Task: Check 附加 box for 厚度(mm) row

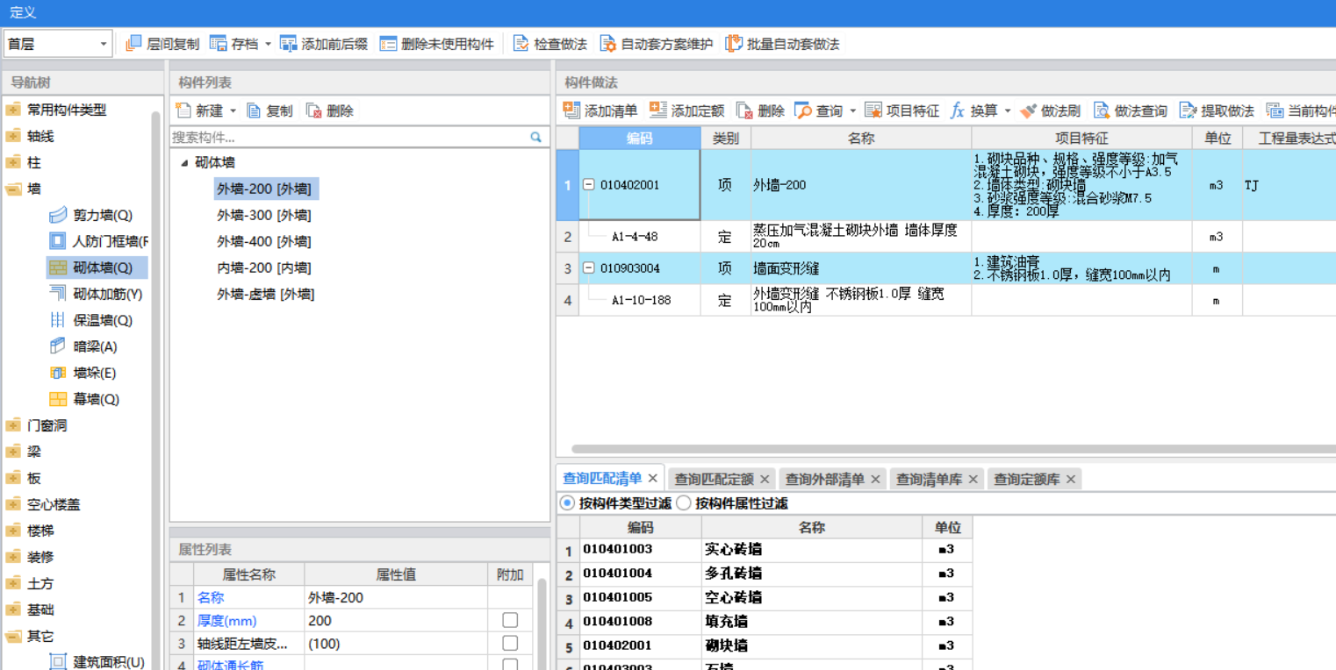Action: [510, 620]
